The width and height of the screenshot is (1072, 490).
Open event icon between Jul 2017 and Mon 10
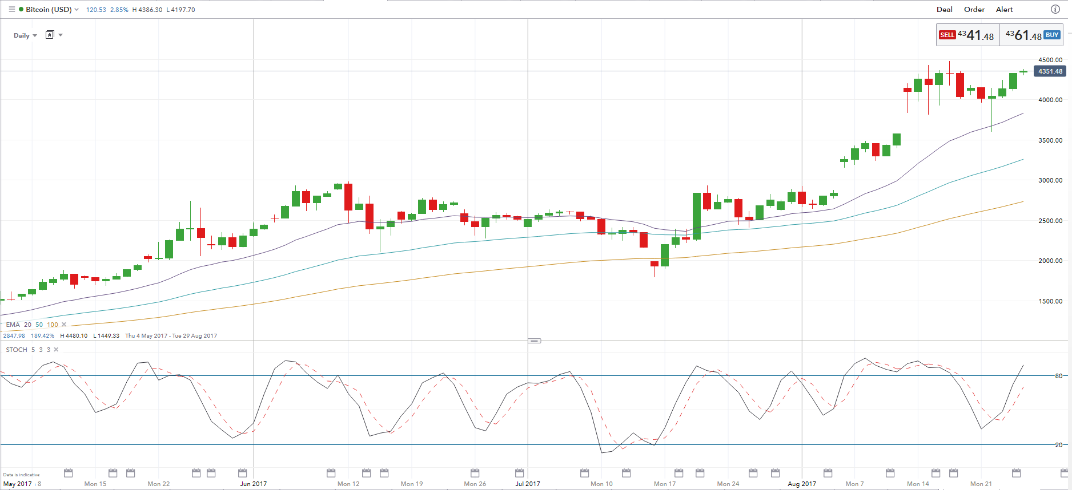click(585, 473)
